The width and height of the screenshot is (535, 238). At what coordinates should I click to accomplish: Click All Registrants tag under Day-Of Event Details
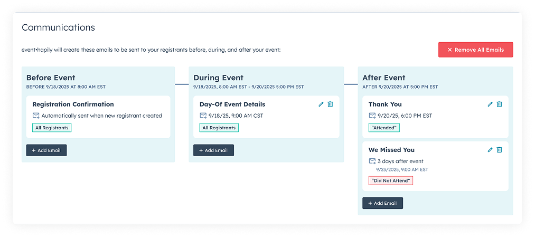[219, 128]
